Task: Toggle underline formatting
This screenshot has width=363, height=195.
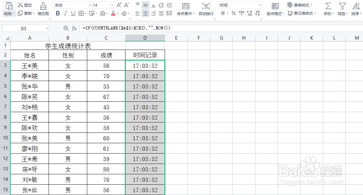Action: pyautogui.click(x=73, y=14)
